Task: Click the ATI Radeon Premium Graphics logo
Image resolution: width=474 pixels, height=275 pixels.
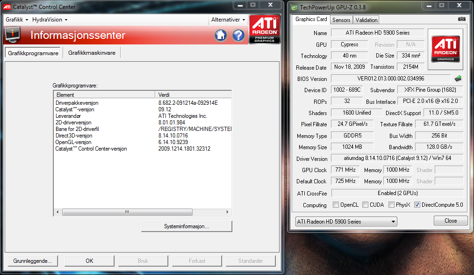Action: coord(265,29)
